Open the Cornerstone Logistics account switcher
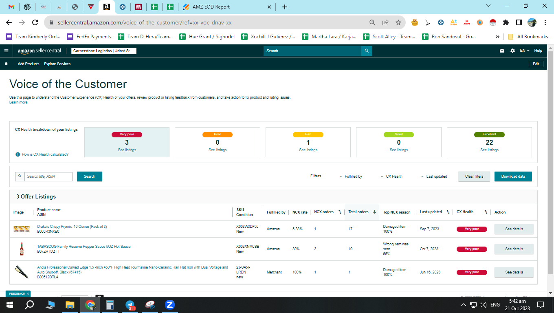This screenshot has width=554, height=313. 104,51
